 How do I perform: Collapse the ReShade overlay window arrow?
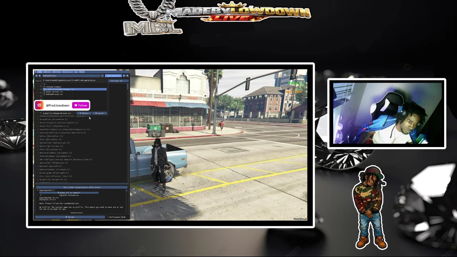point(36,72)
